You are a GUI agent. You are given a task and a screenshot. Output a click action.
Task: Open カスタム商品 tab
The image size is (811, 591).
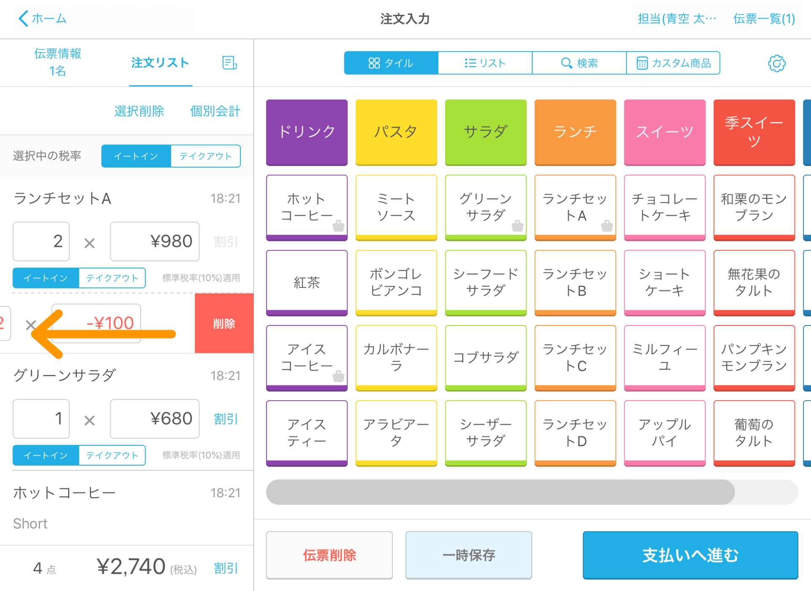[673, 63]
